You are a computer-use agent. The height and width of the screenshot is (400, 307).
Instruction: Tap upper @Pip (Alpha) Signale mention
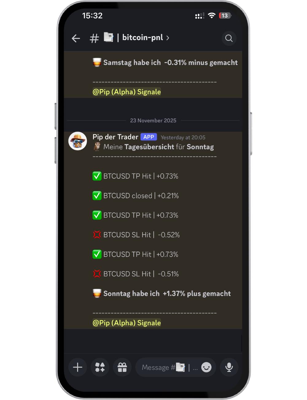127,92
